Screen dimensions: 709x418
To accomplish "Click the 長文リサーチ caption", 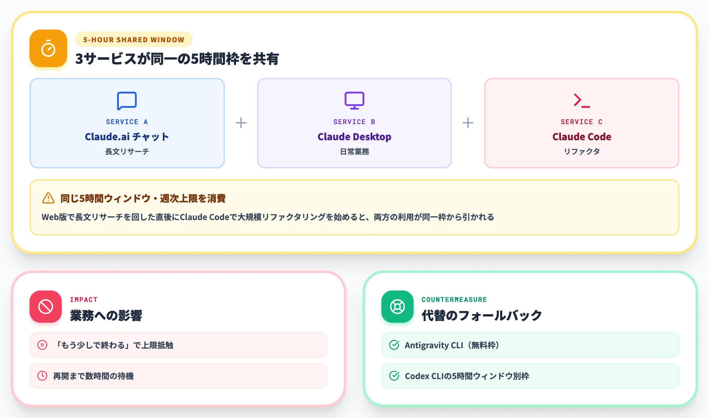I will click(127, 152).
